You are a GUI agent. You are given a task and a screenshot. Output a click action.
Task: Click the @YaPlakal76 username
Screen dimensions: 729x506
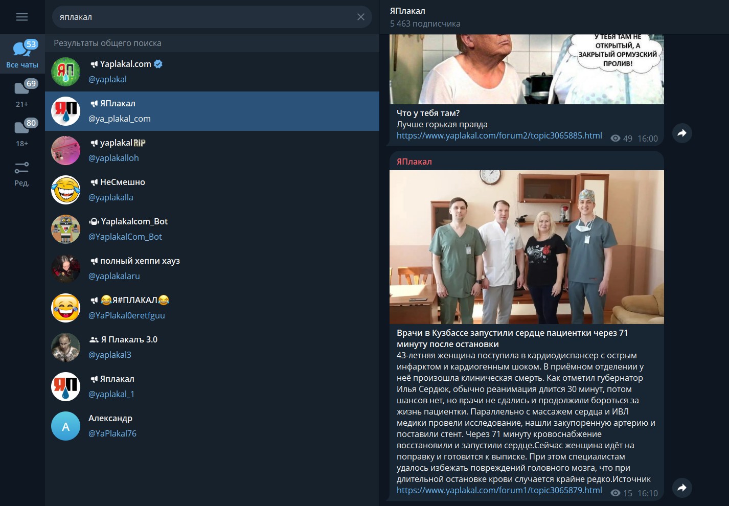112,433
